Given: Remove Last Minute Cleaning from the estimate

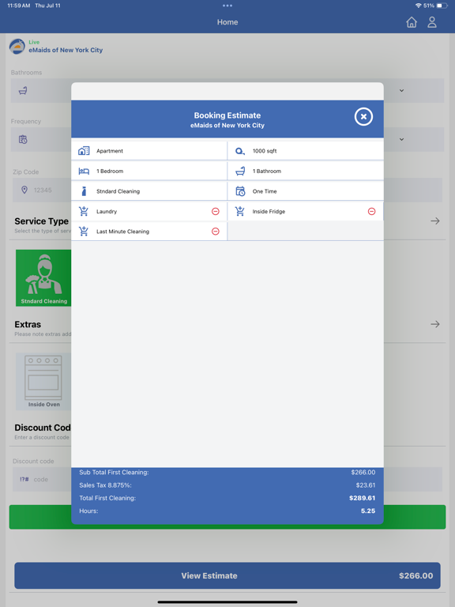Looking at the screenshot, I should point(216,231).
